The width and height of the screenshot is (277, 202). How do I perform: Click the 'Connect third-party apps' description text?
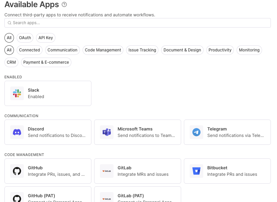point(80,15)
